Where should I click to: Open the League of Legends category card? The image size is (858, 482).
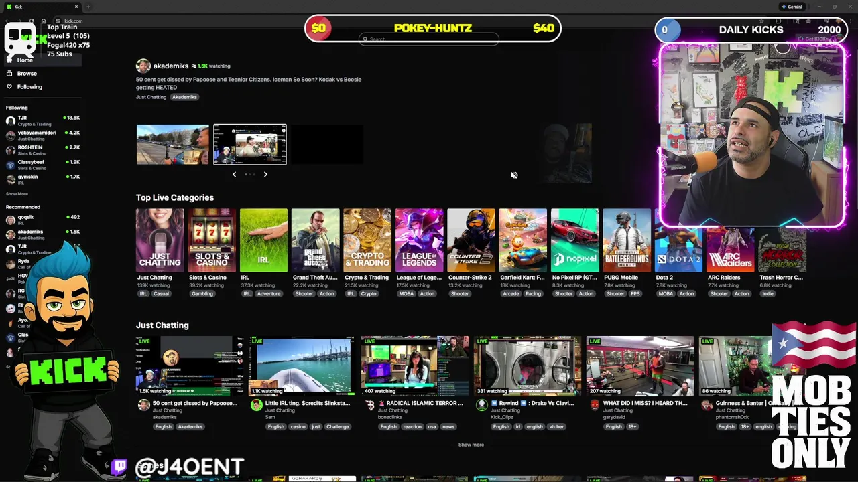419,240
